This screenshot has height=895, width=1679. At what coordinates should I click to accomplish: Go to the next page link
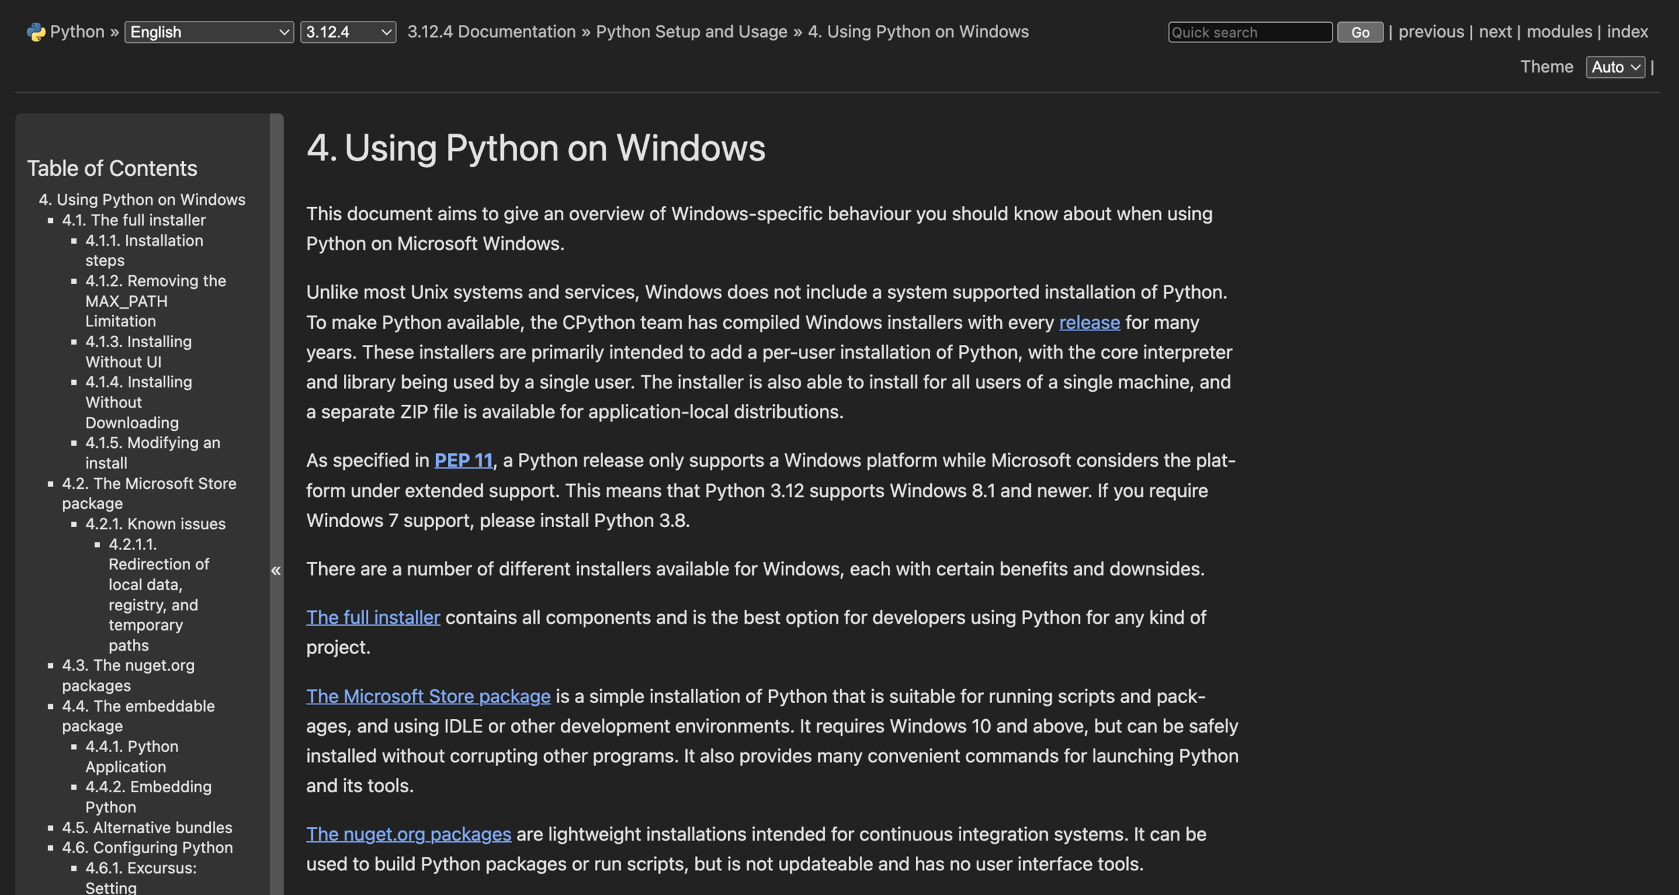tap(1495, 32)
